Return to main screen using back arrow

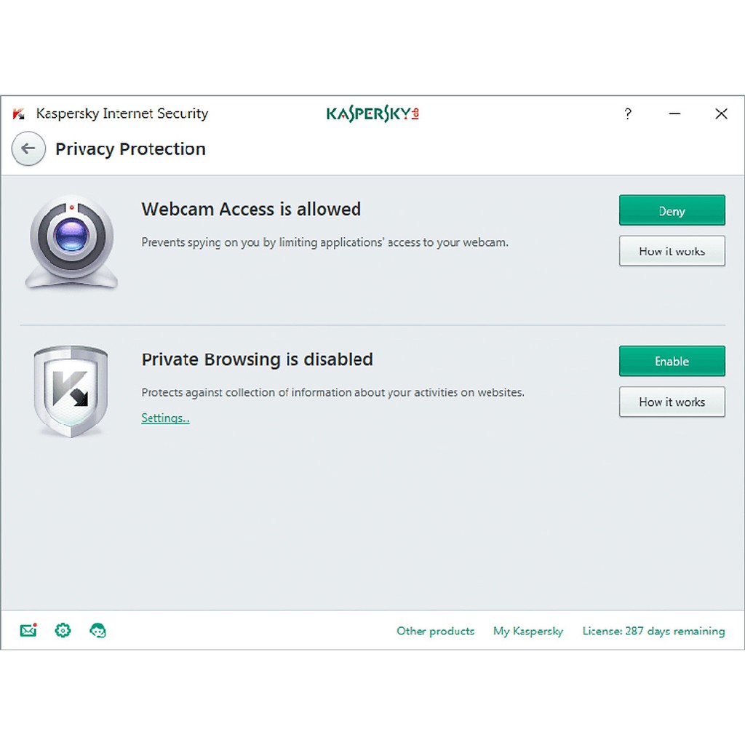point(28,148)
